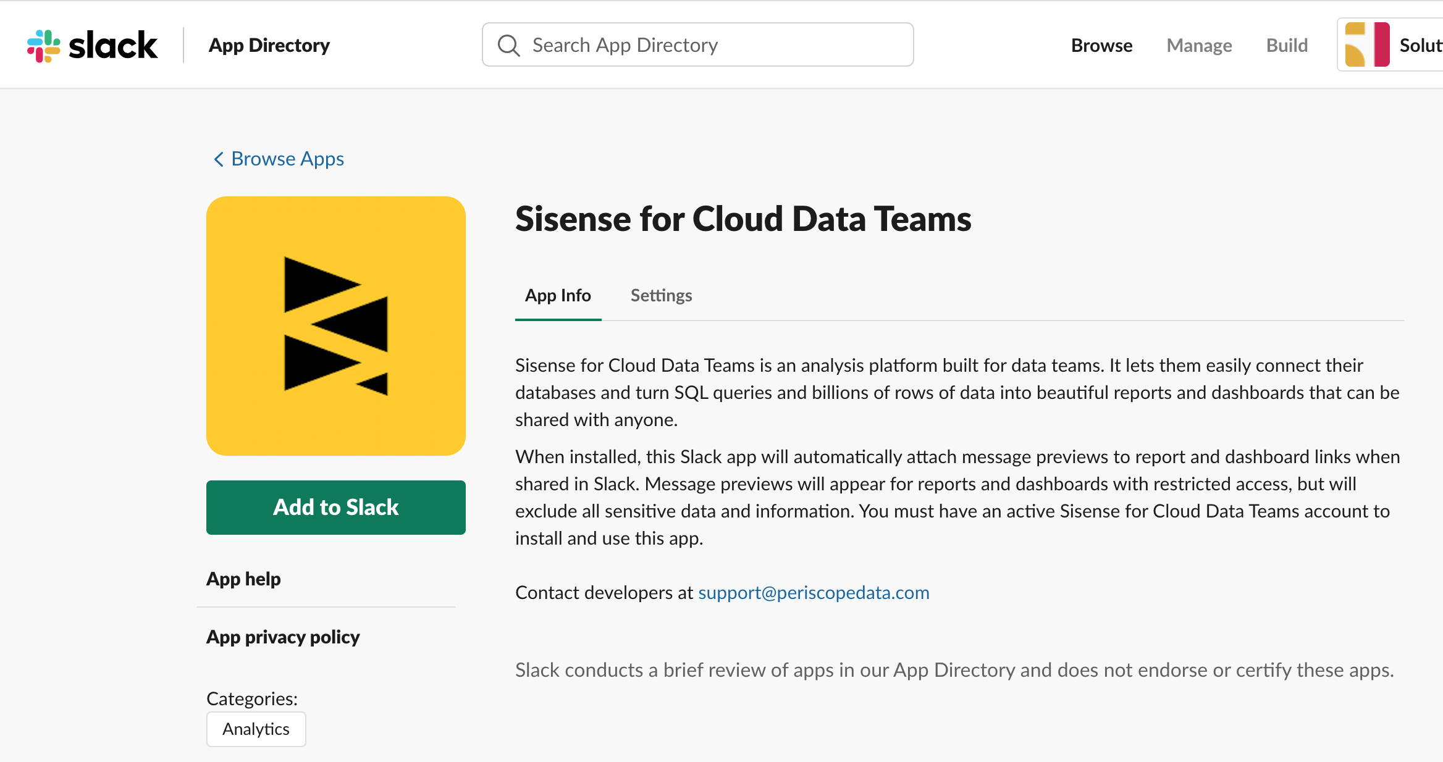This screenshot has height=762, width=1443.
Task: Open the workspace switcher labeled Solut
Action: point(1390,44)
